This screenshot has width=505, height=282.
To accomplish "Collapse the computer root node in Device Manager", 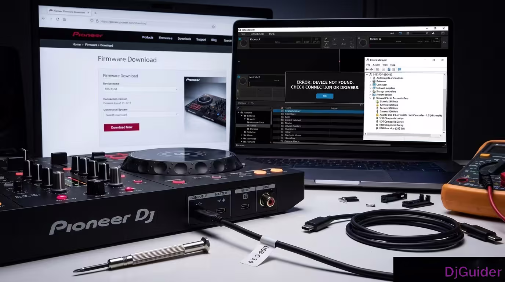I will point(367,75).
